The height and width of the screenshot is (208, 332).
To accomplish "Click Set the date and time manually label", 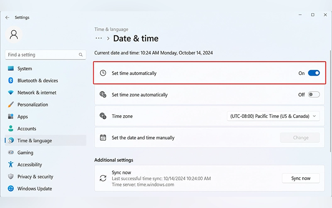I will [x=143, y=138].
